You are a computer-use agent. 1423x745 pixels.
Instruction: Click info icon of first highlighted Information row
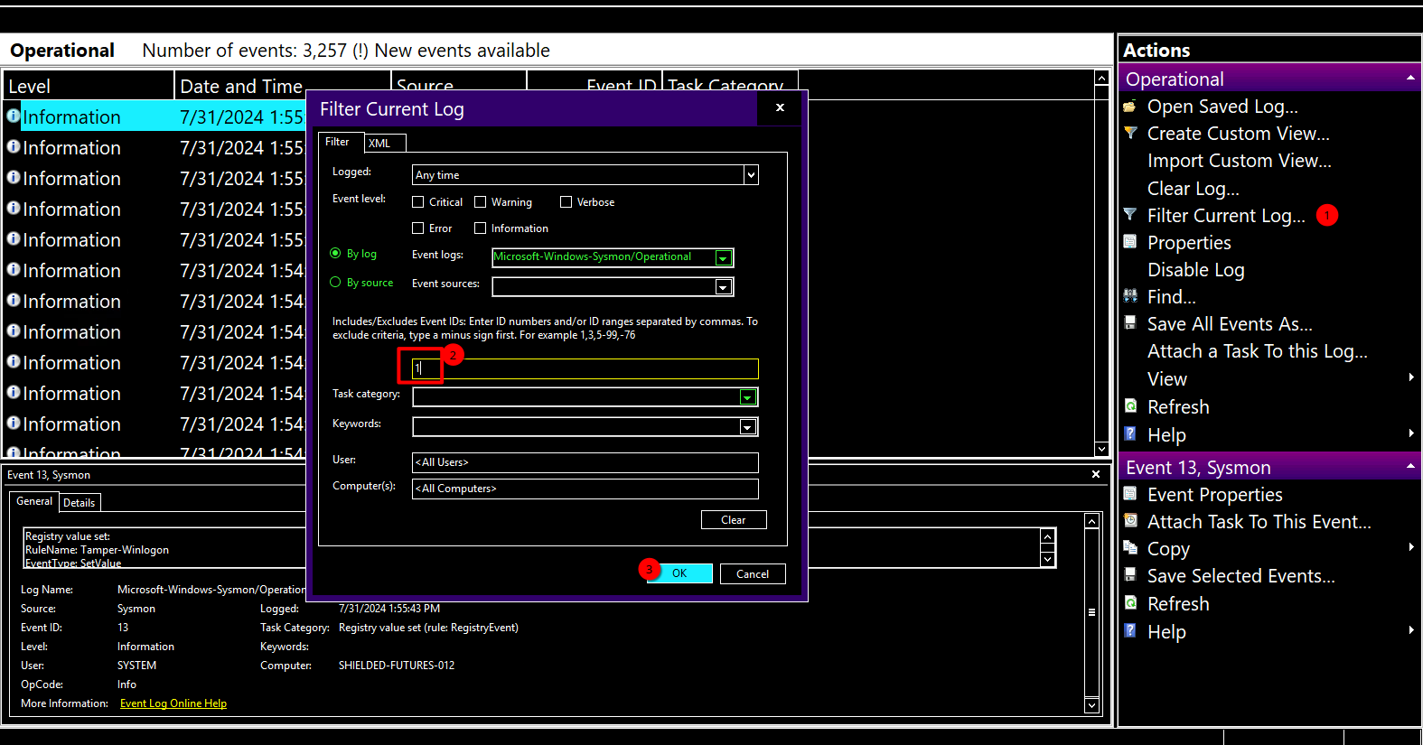(x=14, y=116)
